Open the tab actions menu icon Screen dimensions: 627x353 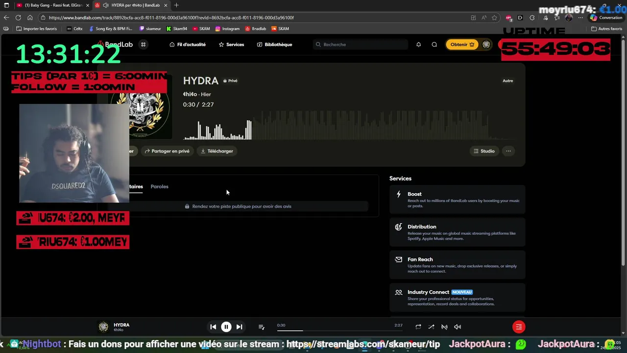tap(6, 5)
